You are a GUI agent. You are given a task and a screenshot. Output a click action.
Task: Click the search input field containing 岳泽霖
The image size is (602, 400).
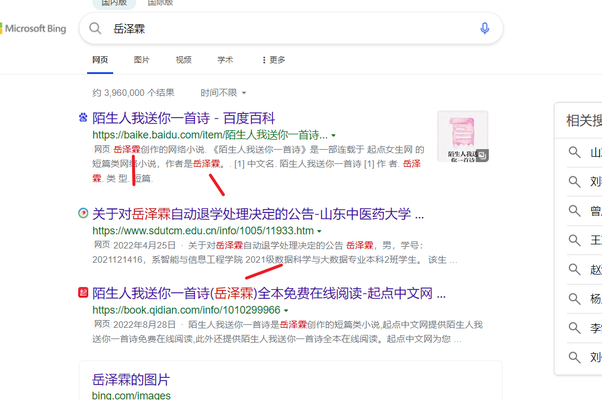click(291, 28)
